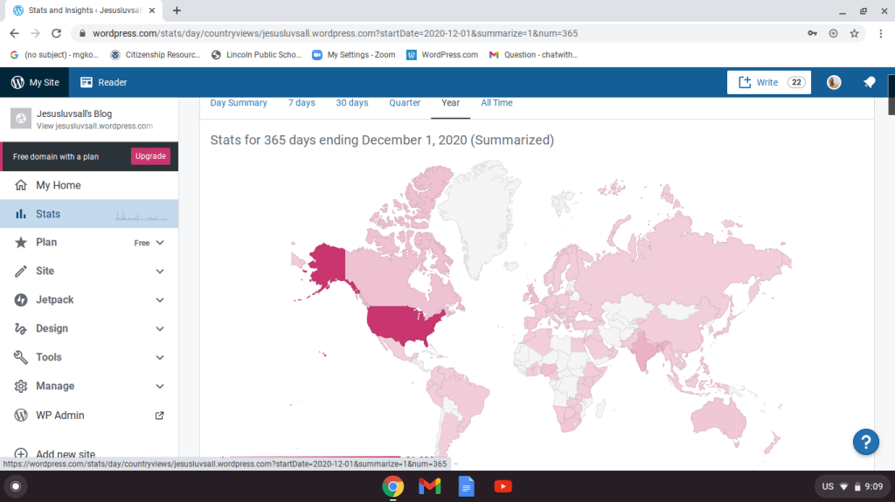Open the user profile avatar
Viewport: 895px width, 502px height.
point(834,82)
